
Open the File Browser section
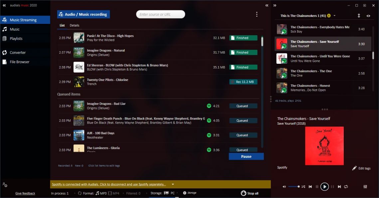tap(25, 62)
